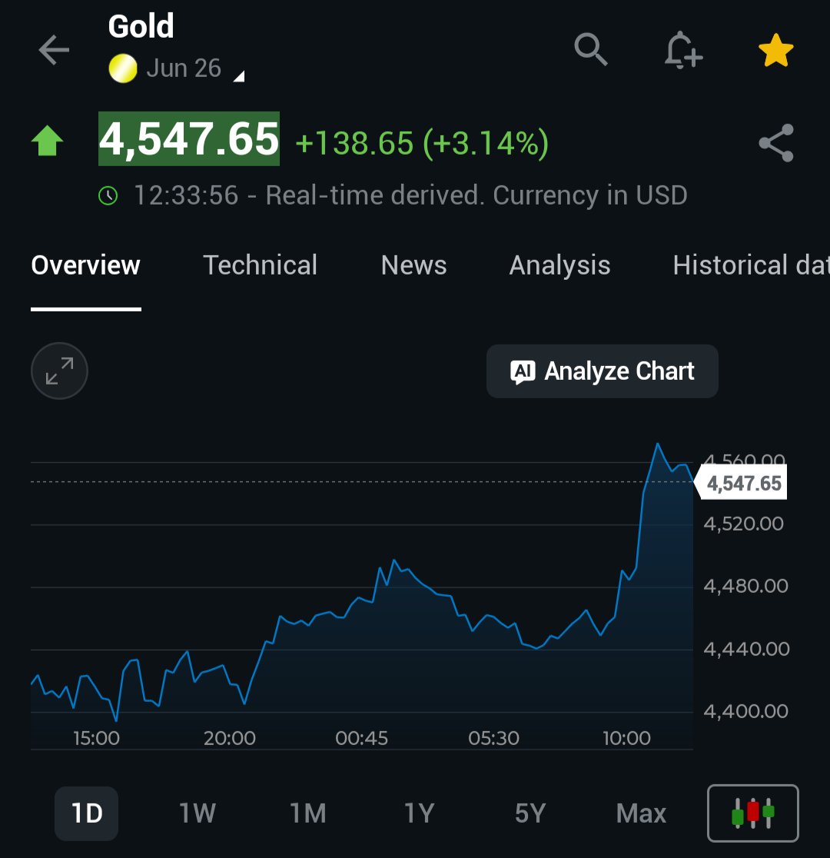Open search with the magnifier icon

(x=590, y=49)
